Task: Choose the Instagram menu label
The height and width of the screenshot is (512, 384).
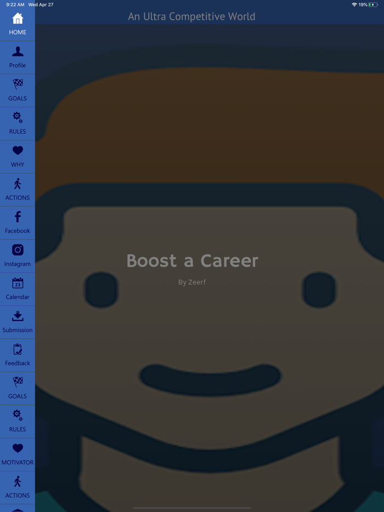Action: click(18, 264)
